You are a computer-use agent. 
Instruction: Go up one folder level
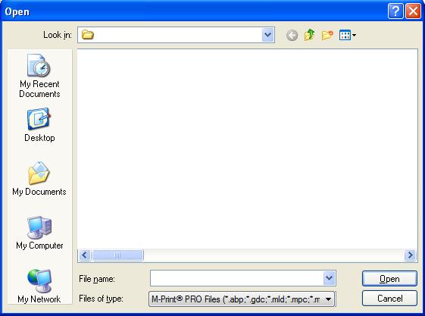(x=310, y=35)
